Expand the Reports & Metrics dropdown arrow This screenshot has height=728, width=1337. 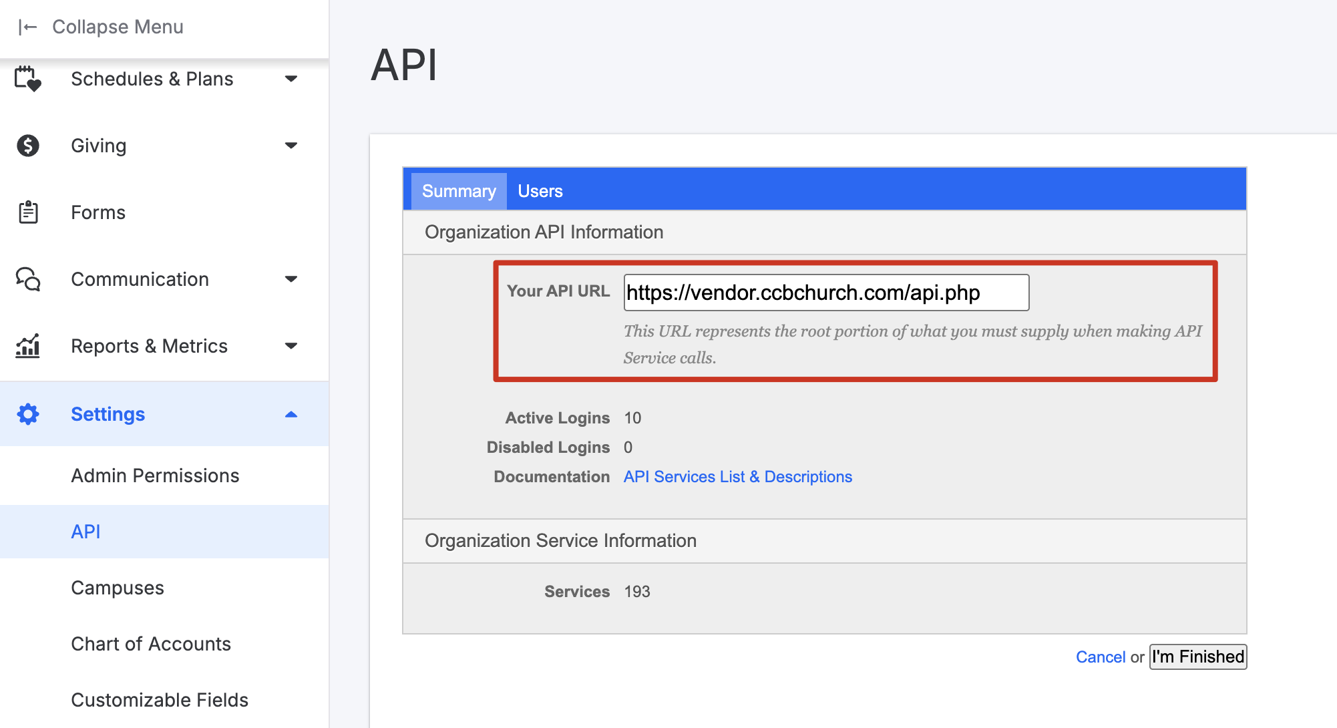click(291, 346)
